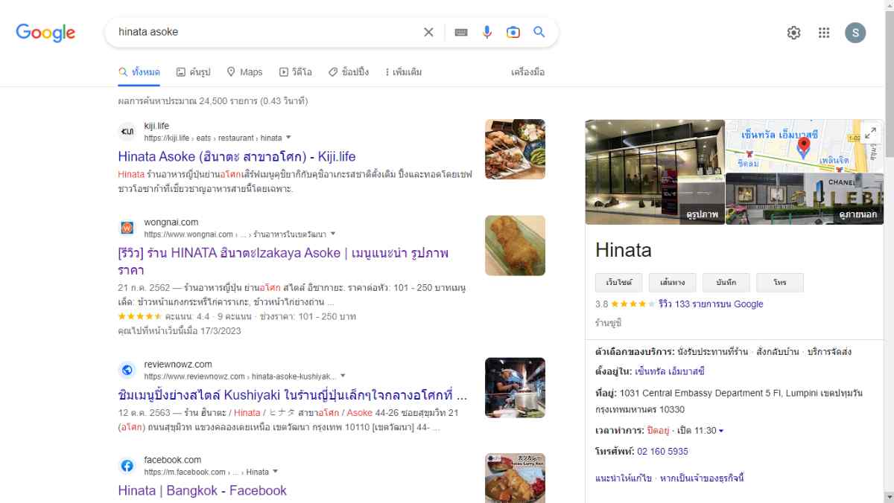Clear the search box with X icon
894x503 pixels.
click(428, 32)
